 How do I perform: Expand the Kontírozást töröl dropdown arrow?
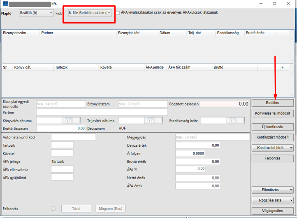tap(291, 148)
